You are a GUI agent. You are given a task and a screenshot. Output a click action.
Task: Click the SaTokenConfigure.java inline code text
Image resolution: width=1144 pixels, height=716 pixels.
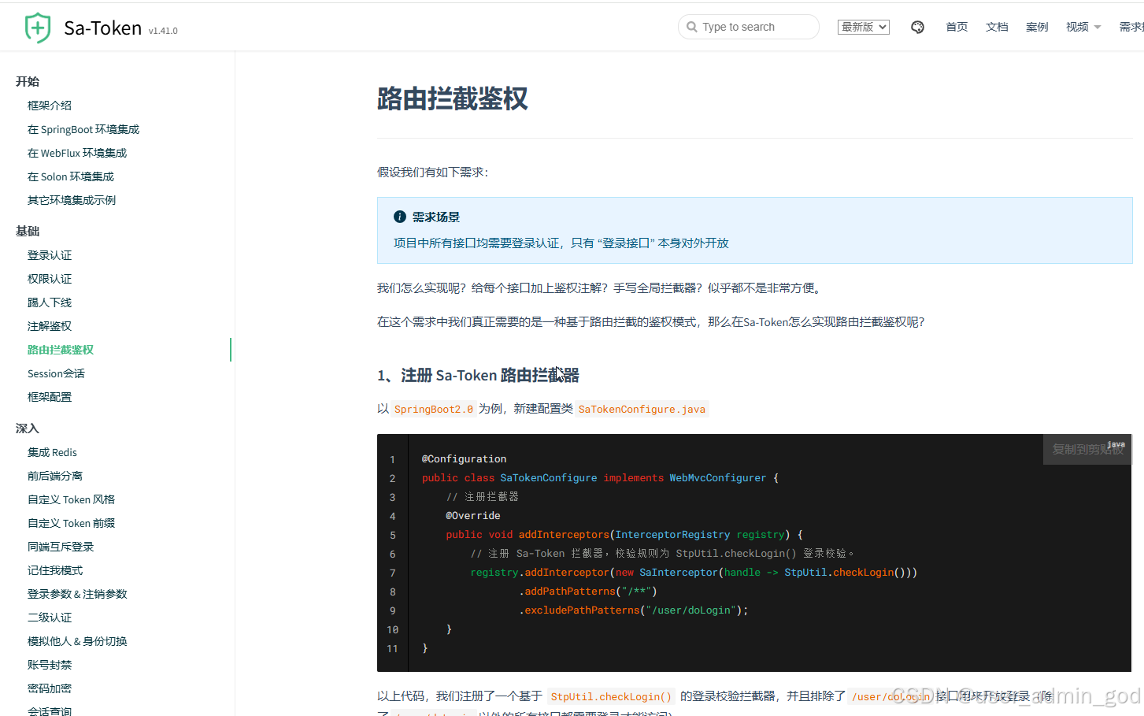tap(642, 409)
